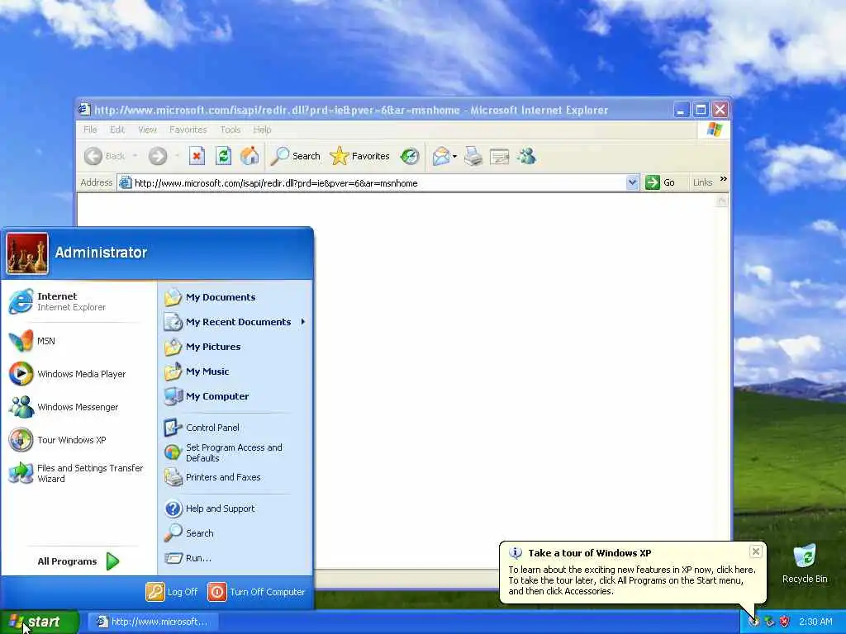The width and height of the screenshot is (846, 634).
Task: Start Tour Windows XP
Action: [x=78, y=440]
